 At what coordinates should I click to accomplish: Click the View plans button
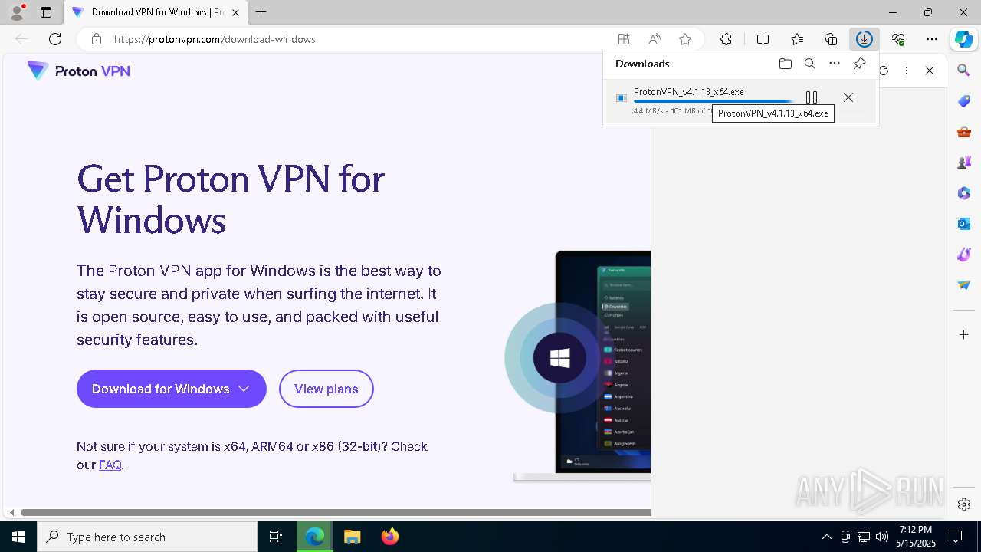[326, 389]
